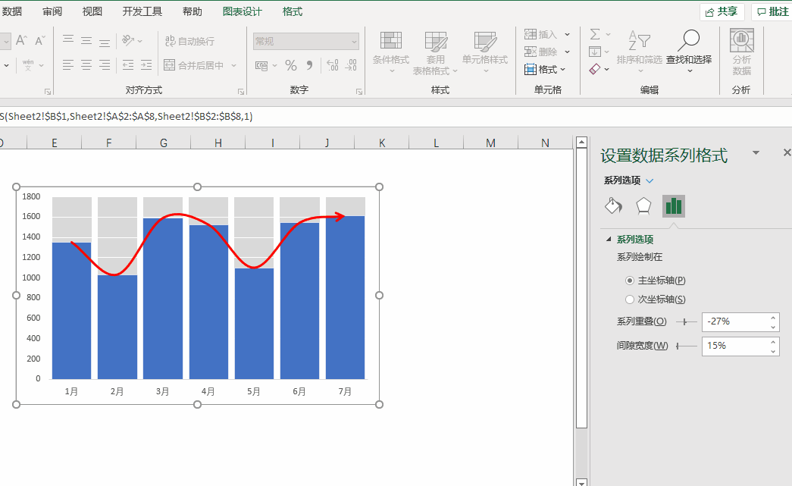792x486 pixels.
Task: Click the 共享 share button
Action: 722,11
